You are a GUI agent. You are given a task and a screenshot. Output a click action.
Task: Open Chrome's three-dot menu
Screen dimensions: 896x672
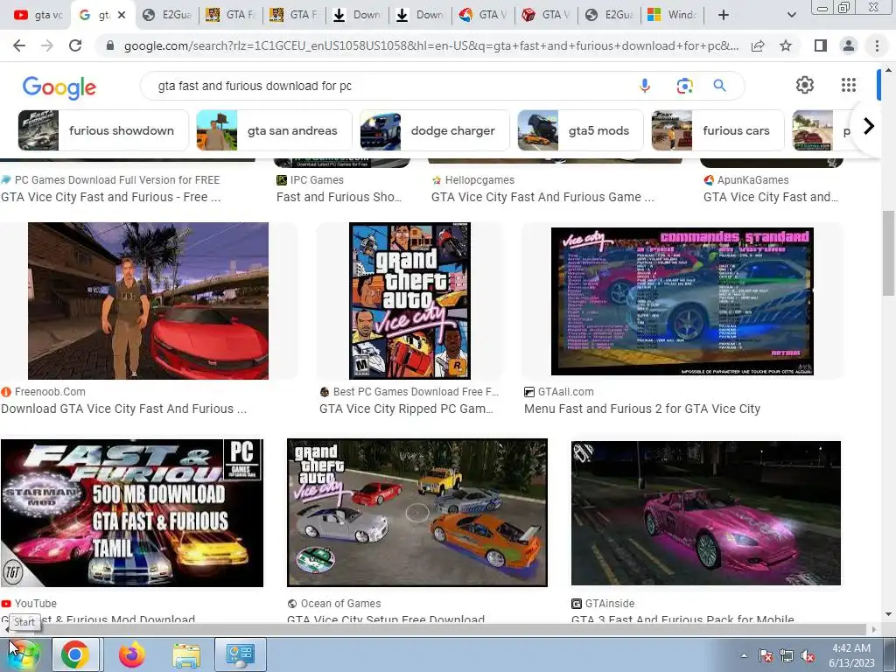coord(877,45)
